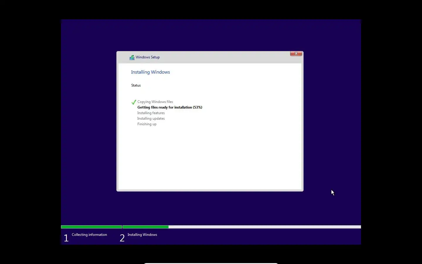Click the Collecting information progress bar segment
Screen dimensions: 422x264
[x=91, y=227]
